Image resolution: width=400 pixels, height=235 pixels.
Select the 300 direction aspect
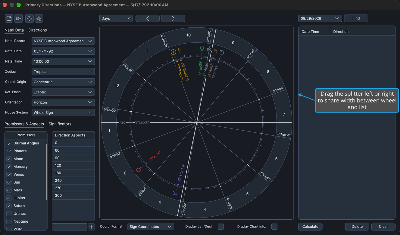pyautogui.click(x=73, y=196)
